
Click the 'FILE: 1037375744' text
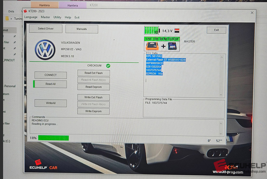(156, 103)
